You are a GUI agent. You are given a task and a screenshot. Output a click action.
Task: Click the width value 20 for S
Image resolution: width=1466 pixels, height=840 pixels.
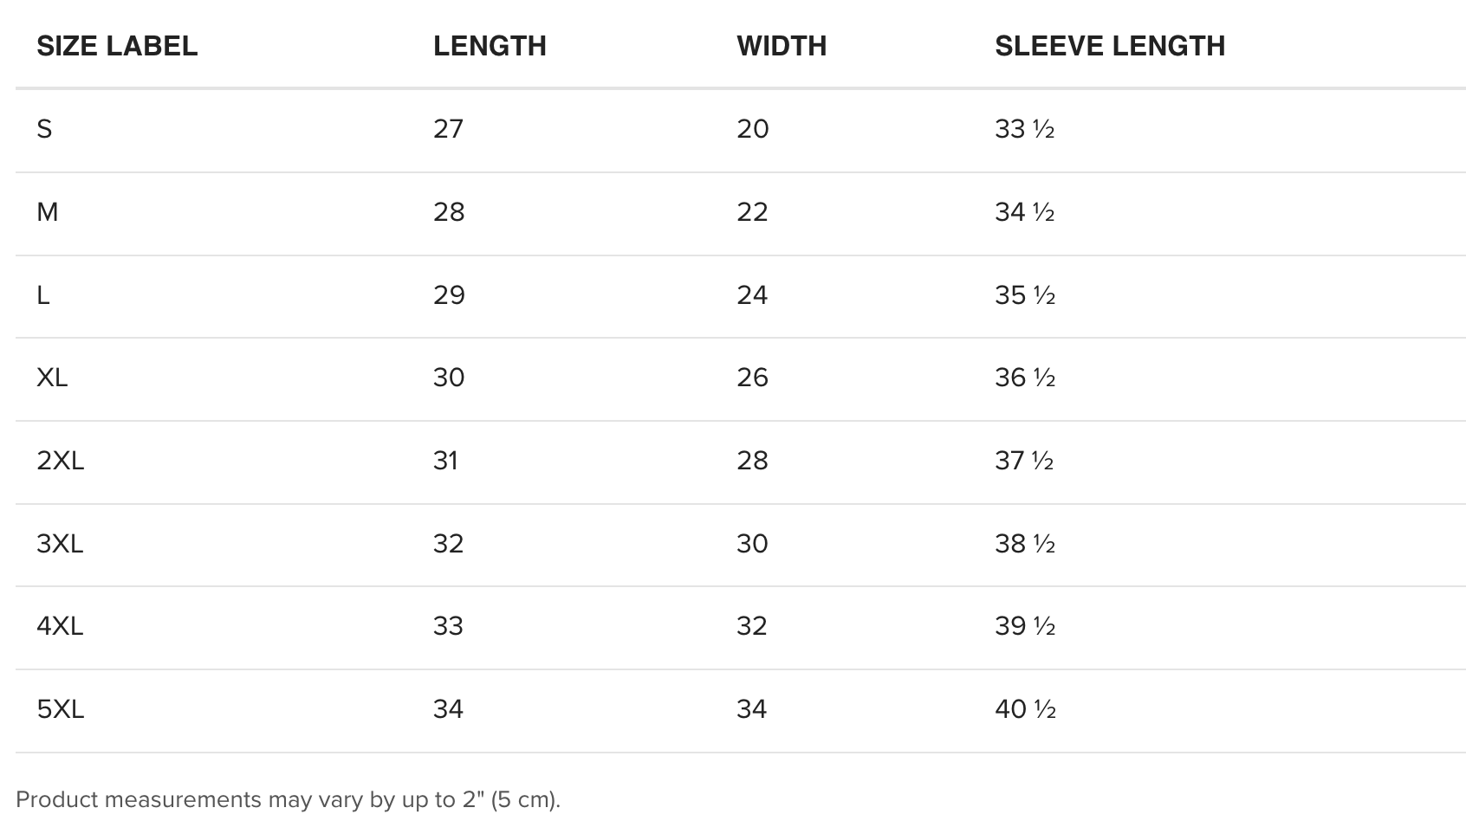point(753,129)
